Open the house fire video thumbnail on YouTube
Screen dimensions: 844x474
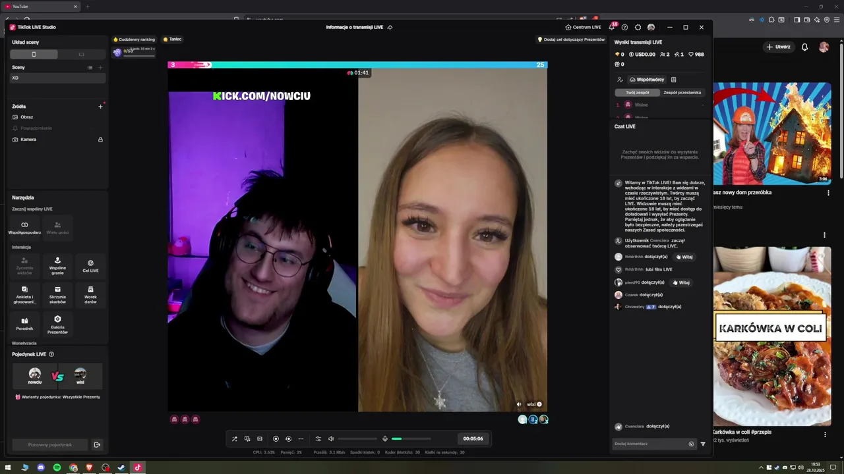click(x=772, y=134)
